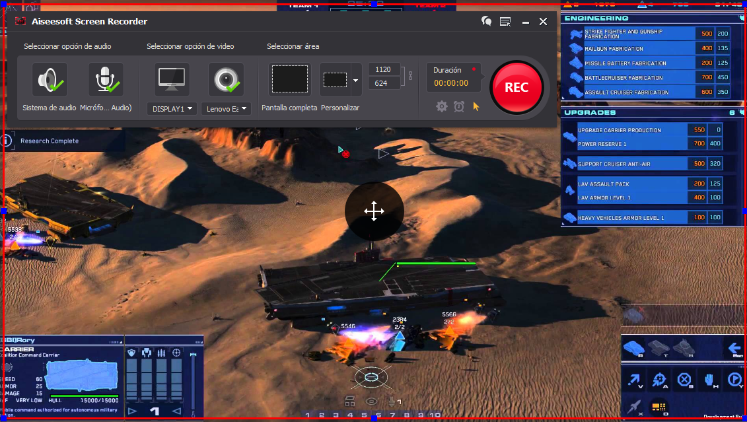
Task: Increase power reserve with right triangle
Action: click(133, 411)
